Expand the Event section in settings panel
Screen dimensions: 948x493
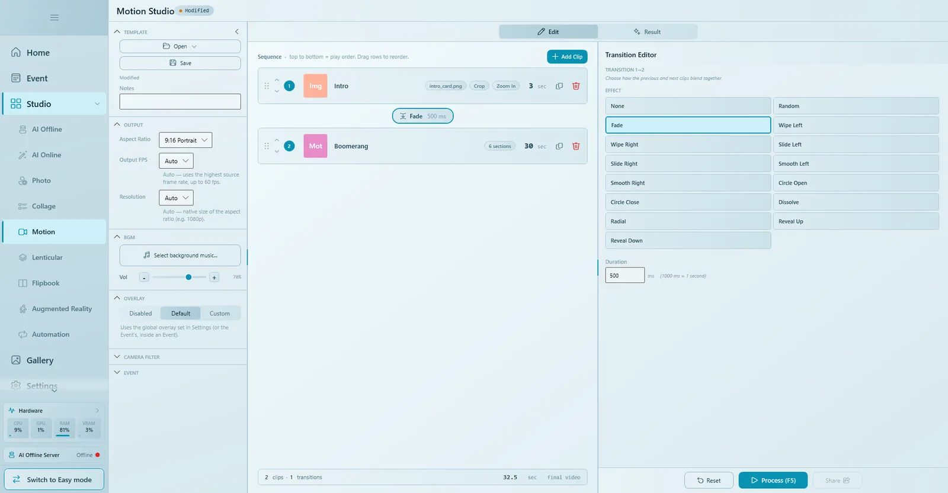click(178, 373)
